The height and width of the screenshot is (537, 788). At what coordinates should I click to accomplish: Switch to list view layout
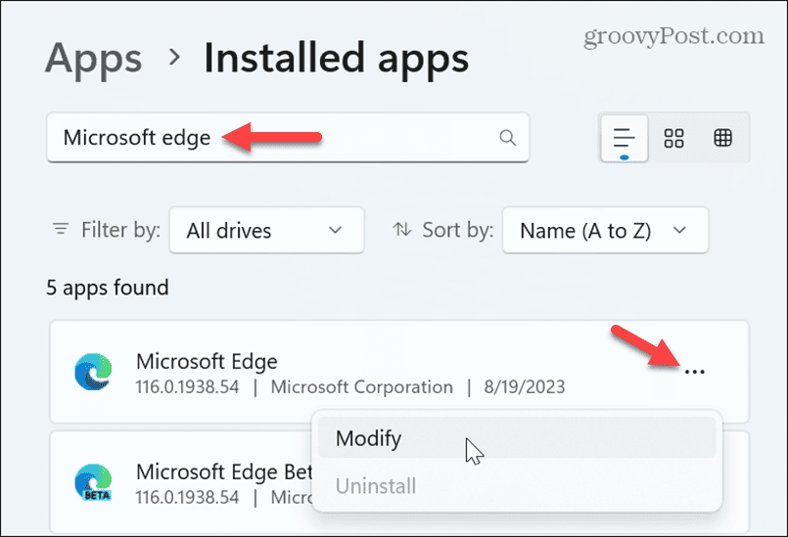point(625,138)
